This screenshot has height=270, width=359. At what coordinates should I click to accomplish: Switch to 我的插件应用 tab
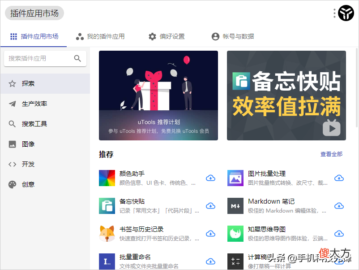coord(100,36)
